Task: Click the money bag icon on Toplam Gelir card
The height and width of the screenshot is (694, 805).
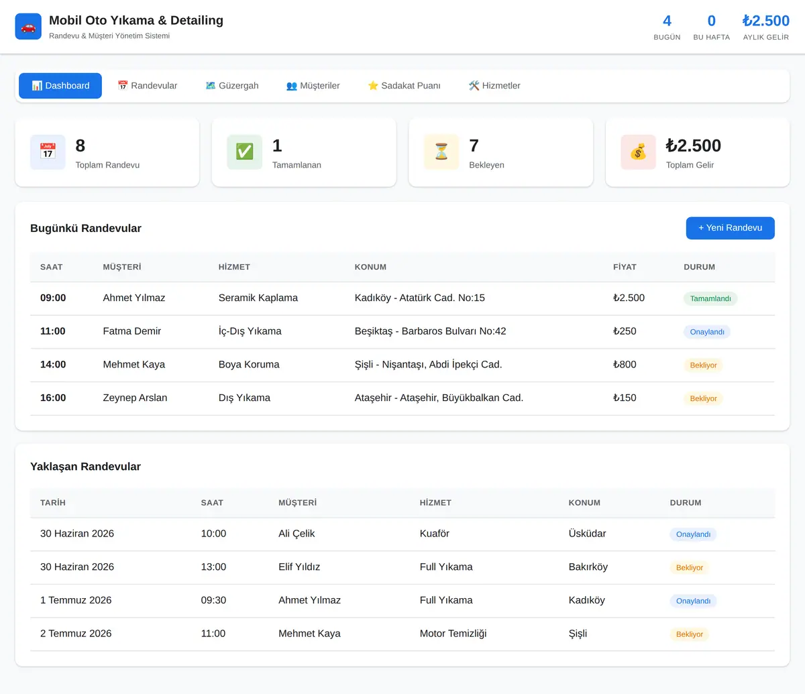Action: [638, 152]
